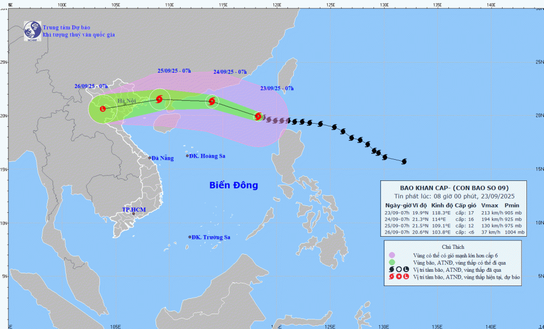
Task: Select the 26/09-07h row in the forecast table
Action: pyautogui.click(x=455, y=232)
